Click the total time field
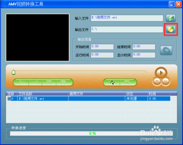Viewport: 183px width, 145px height. [x=144, y=55]
